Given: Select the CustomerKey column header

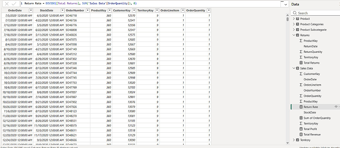Looking at the screenshot, I should (122, 11).
